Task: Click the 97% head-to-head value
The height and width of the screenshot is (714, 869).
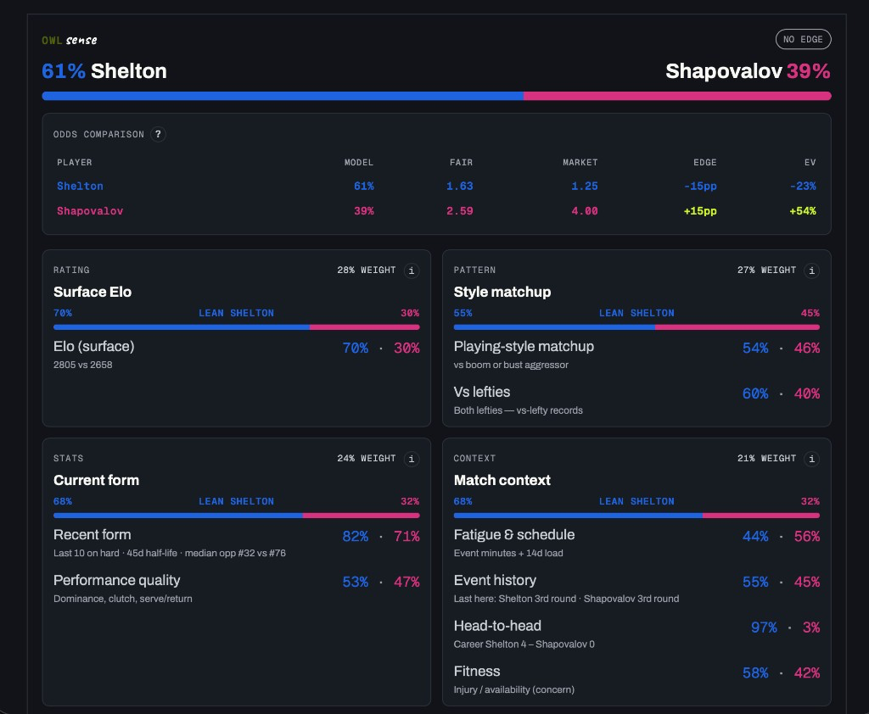Action: 764,628
